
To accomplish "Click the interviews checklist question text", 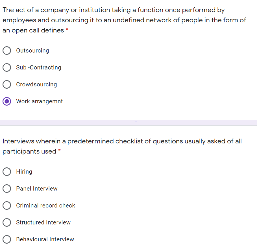I will point(122,146).
